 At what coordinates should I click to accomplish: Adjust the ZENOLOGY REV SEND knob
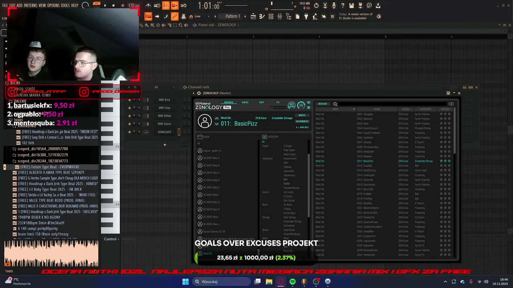(292, 105)
